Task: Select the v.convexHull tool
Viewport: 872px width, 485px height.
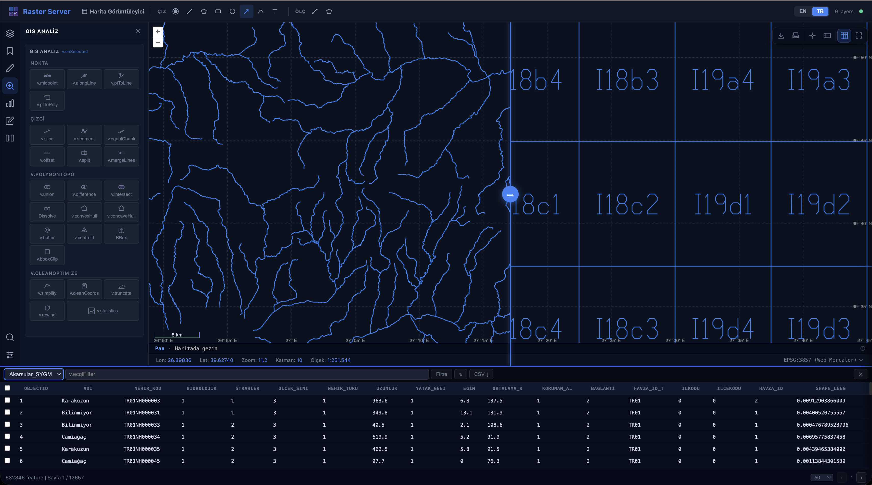Action: coord(84,212)
